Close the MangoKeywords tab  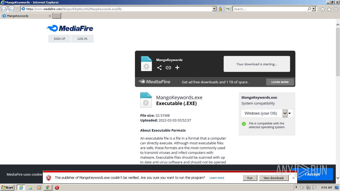click(50, 16)
